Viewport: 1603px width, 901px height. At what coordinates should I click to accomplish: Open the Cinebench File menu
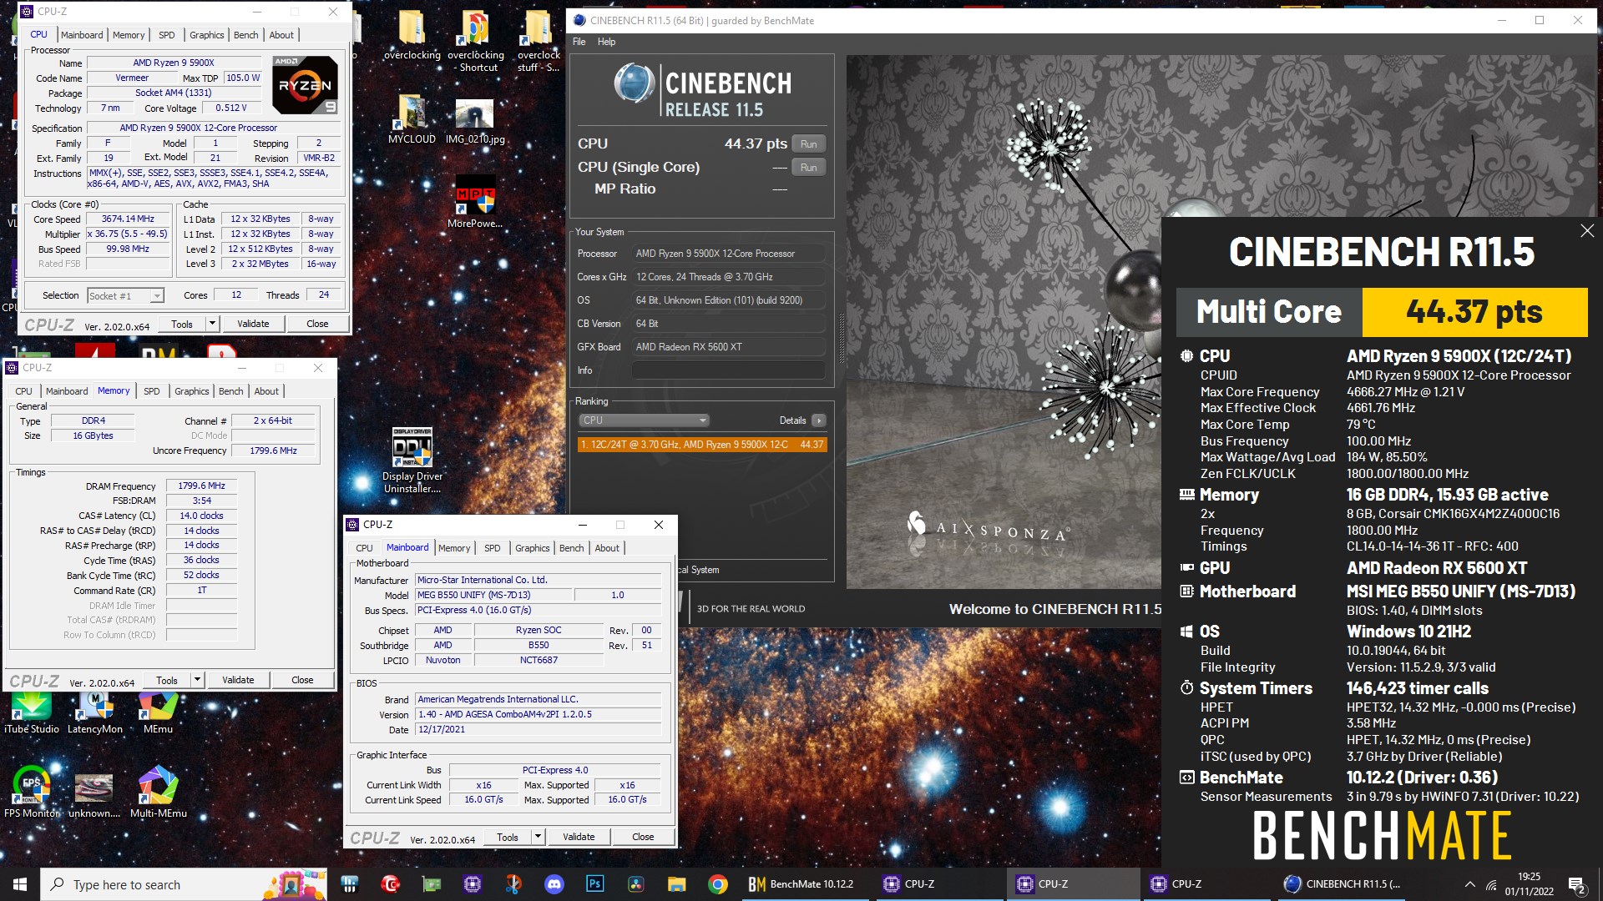[579, 42]
